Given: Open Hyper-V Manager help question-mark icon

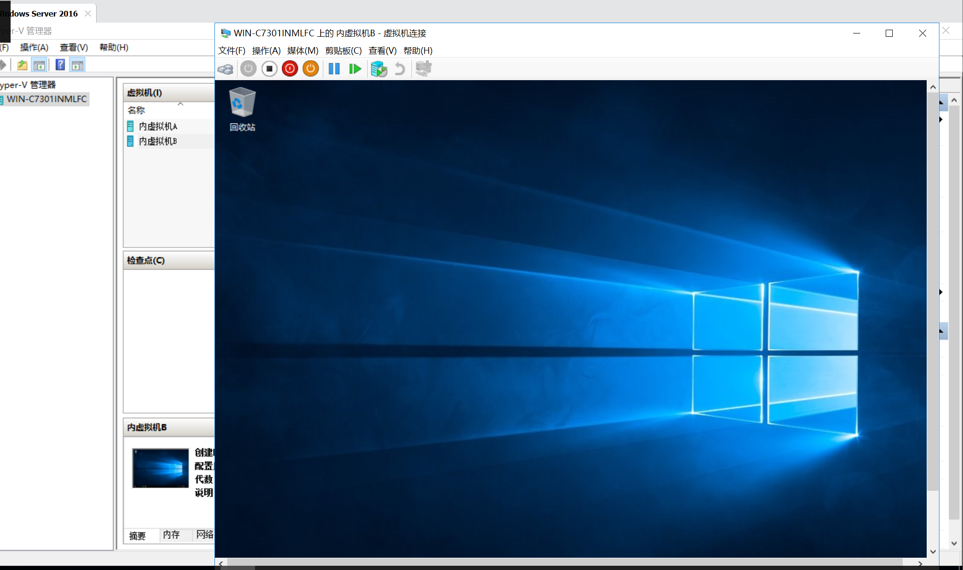Looking at the screenshot, I should 60,65.
